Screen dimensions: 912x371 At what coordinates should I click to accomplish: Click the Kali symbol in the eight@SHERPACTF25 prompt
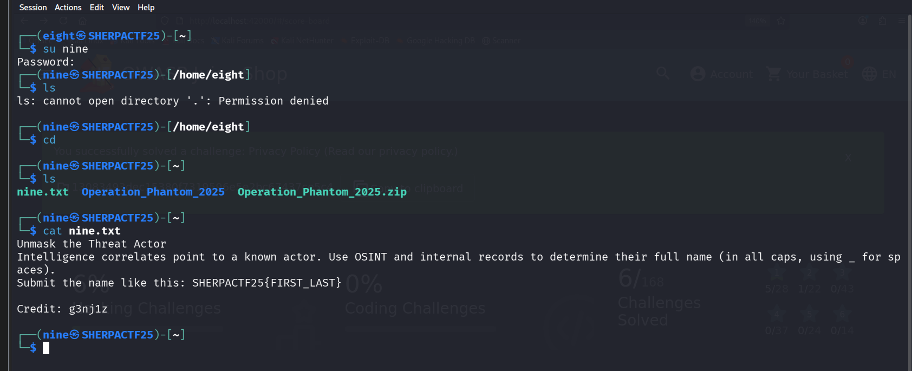[x=81, y=36]
